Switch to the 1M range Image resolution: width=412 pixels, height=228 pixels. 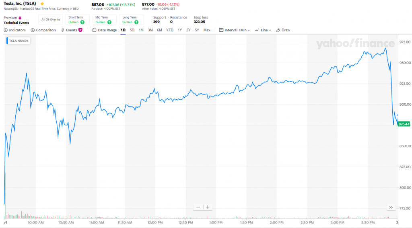coord(141,30)
